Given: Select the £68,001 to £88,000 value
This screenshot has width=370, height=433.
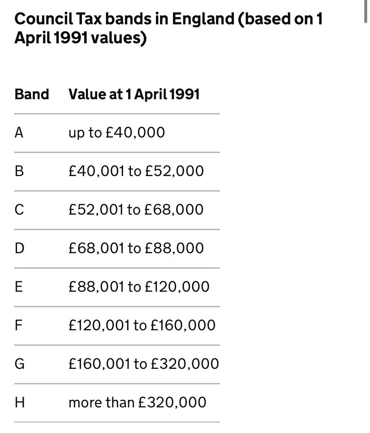Looking at the screenshot, I should pyautogui.click(x=136, y=248).
